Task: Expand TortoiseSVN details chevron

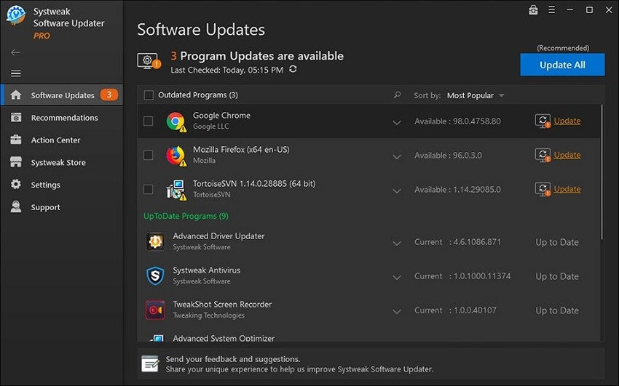Action: 397,191
